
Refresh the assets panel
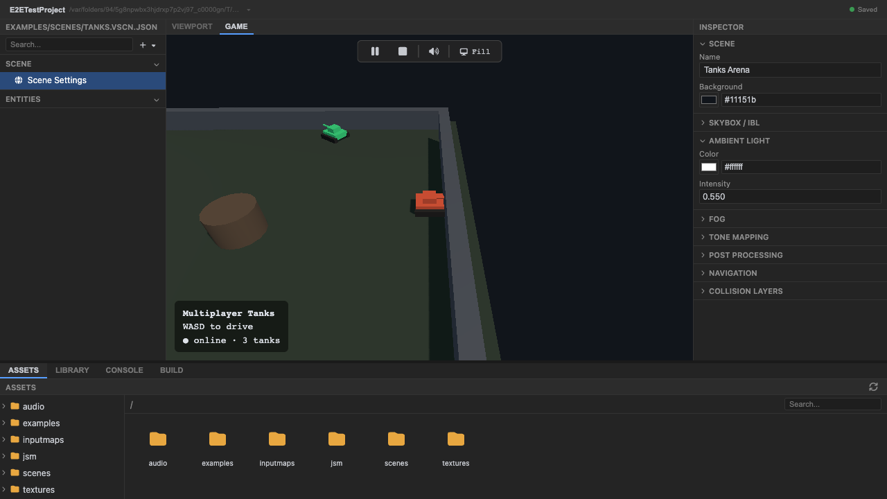[873, 387]
